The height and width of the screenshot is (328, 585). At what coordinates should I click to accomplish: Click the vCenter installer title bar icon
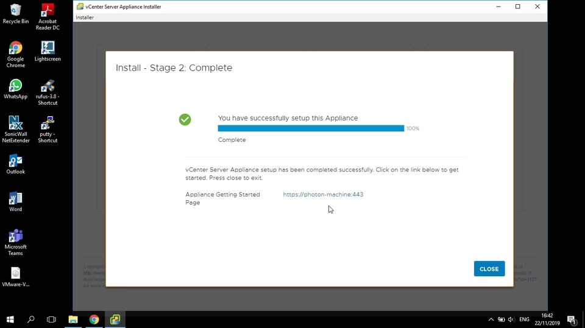[80, 6]
